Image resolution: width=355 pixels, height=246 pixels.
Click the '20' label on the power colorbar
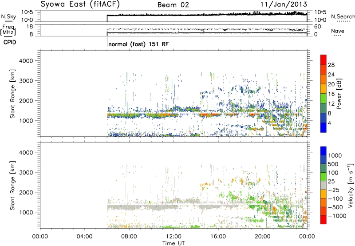pyautogui.click(x=331, y=84)
